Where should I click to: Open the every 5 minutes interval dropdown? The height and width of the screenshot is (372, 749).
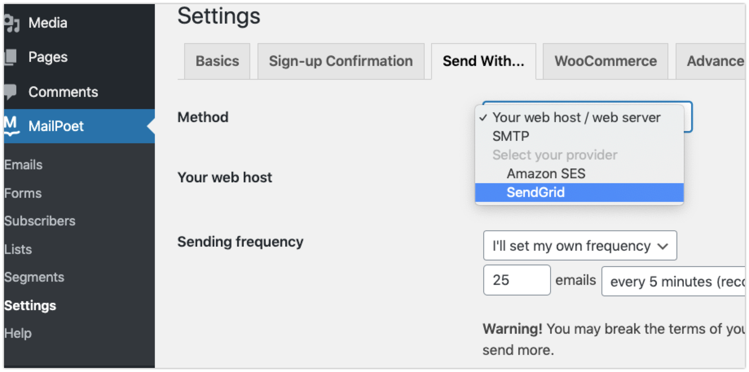(x=674, y=281)
